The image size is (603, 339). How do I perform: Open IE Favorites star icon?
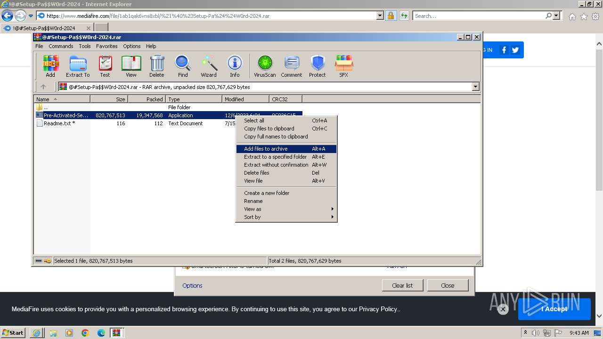(x=584, y=16)
